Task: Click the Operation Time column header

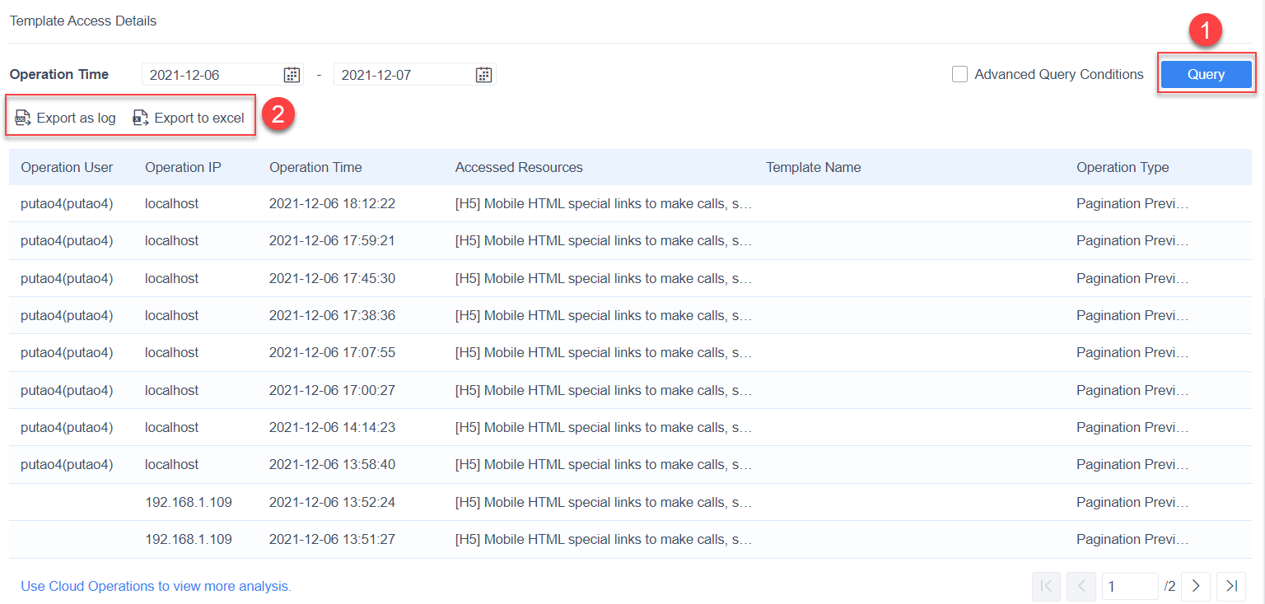Action: point(315,167)
